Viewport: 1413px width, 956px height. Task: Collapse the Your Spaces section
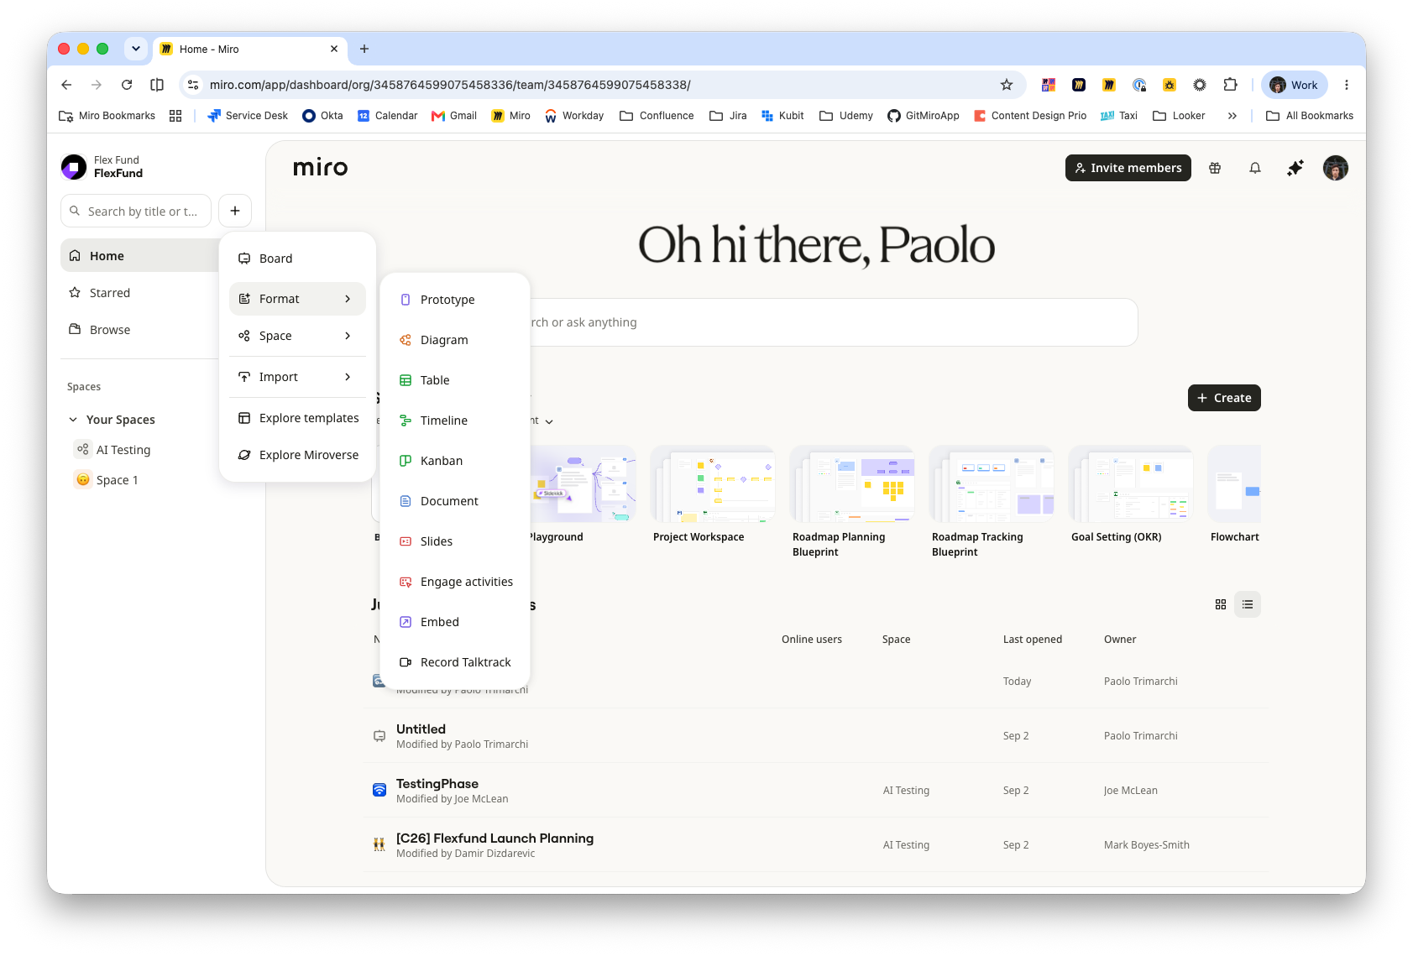tap(73, 420)
